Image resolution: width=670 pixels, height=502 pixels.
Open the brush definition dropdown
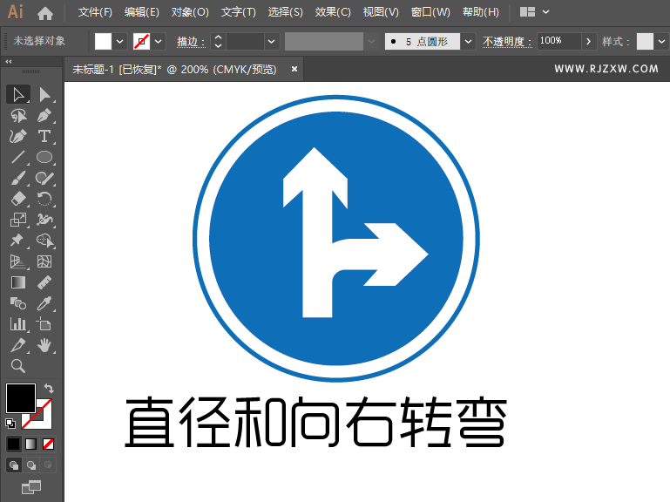(469, 42)
